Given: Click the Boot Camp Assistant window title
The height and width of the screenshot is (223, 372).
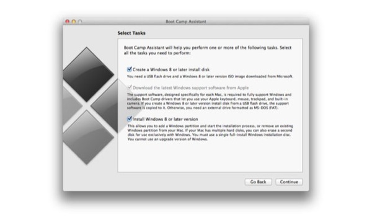Looking at the screenshot, I should (186, 22).
